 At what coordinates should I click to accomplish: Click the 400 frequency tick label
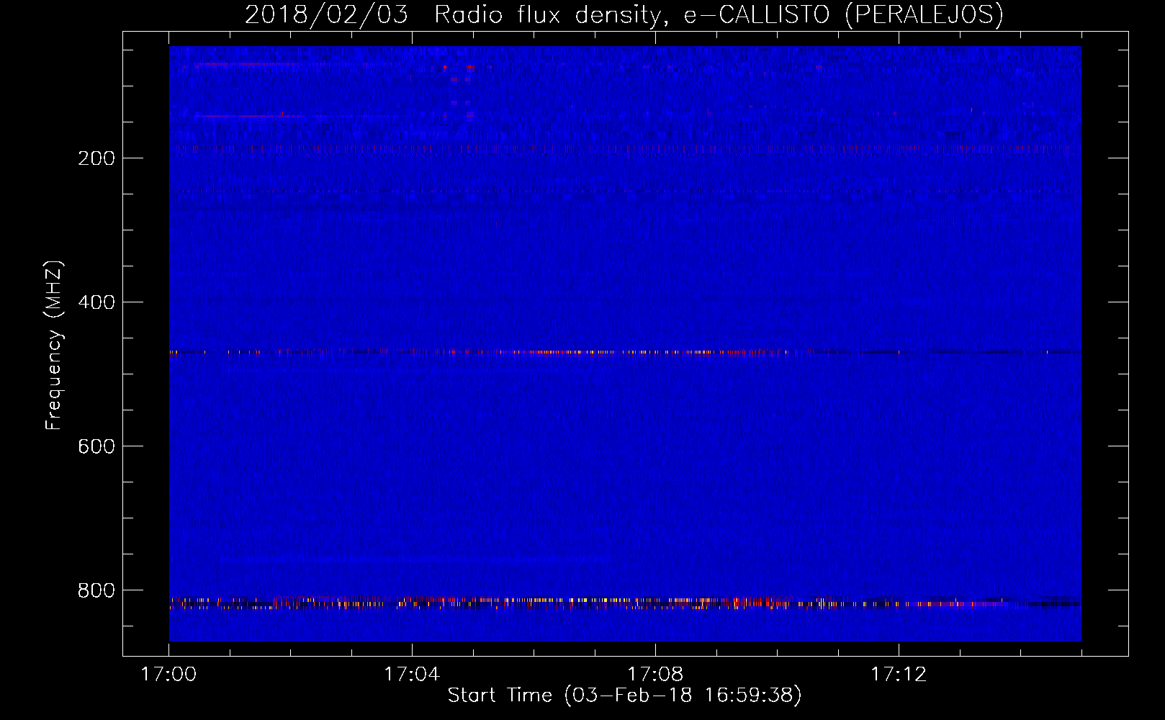tap(96, 302)
